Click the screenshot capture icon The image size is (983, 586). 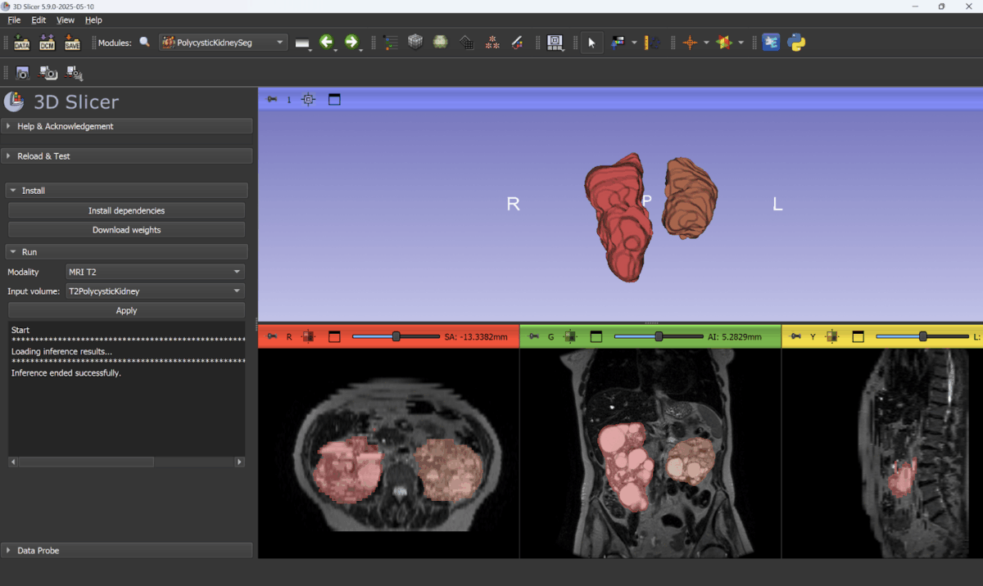tap(22, 73)
